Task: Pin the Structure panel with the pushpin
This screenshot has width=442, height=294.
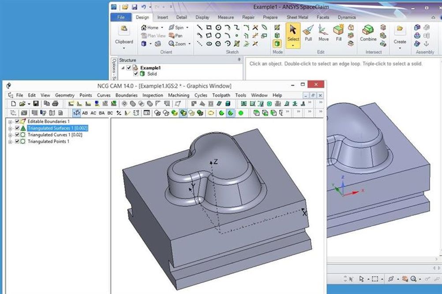Action: click(x=239, y=60)
